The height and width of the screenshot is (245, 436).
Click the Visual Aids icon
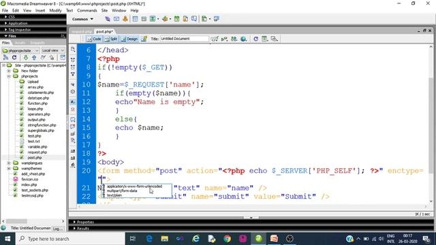(x=274, y=39)
